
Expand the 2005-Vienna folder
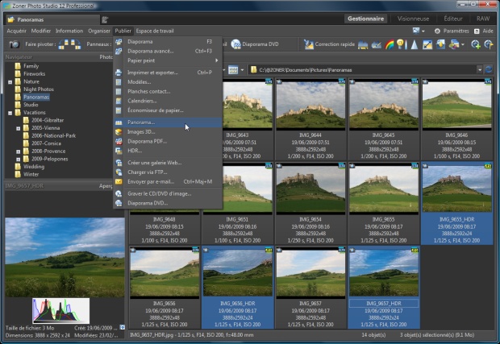(19, 128)
